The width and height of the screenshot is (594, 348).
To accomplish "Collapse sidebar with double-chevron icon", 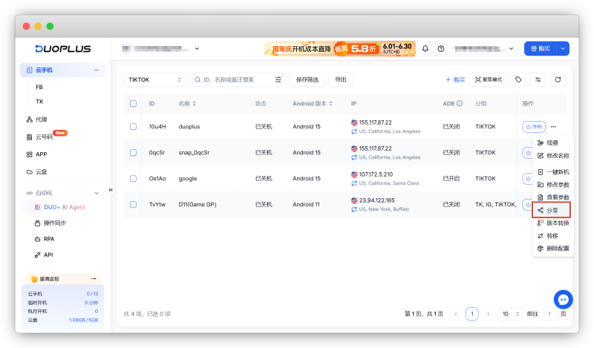I will [x=111, y=190].
